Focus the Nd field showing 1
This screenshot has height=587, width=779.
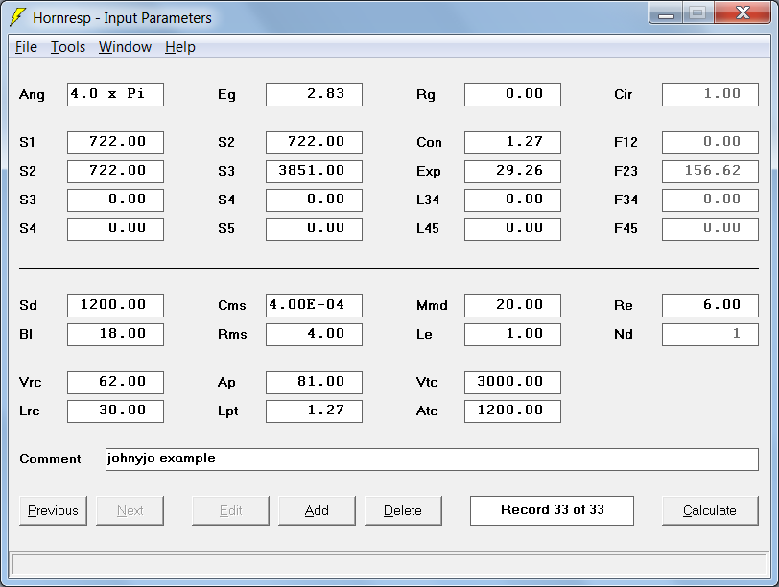pos(711,335)
